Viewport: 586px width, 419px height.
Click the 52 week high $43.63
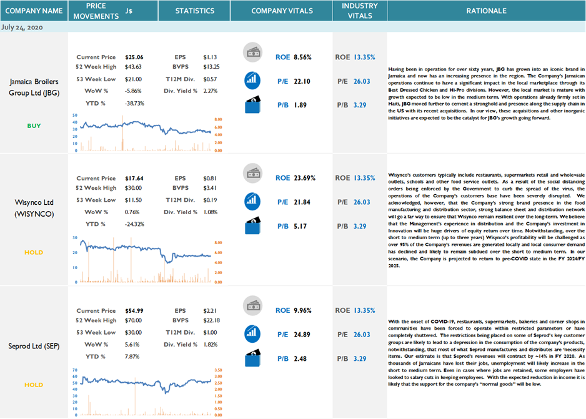(x=134, y=67)
